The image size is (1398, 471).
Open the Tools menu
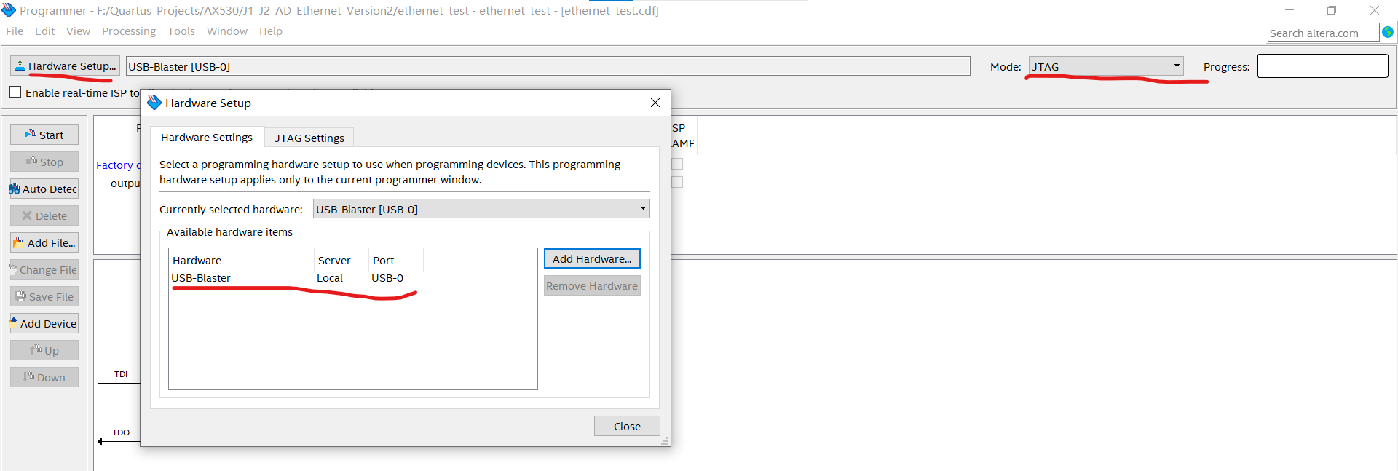pos(181,31)
